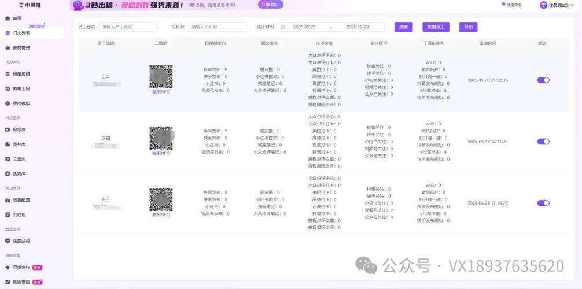Click 复制NFC under 李四's QR code

(x=161, y=153)
